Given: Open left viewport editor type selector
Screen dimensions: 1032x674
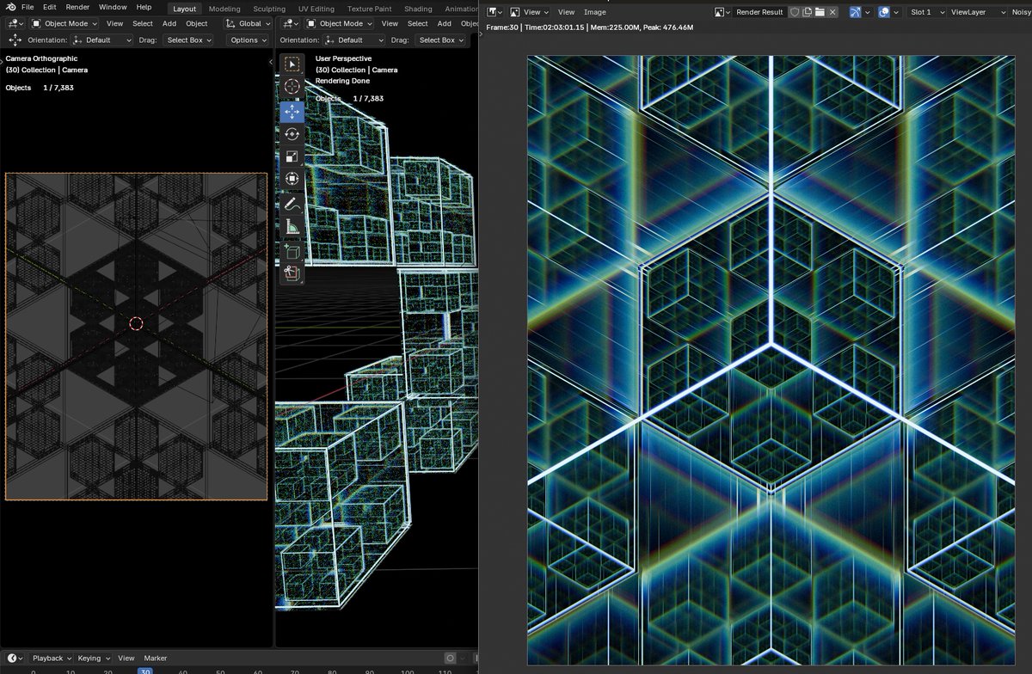Looking at the screenshot, I should [x=15, y=23].
